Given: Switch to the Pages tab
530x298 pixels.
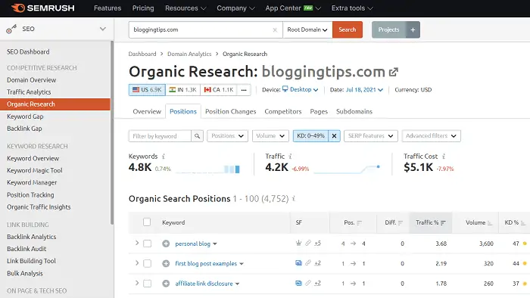Looking at the screenshot, I should pyautogui.click(x=319, y=111).
